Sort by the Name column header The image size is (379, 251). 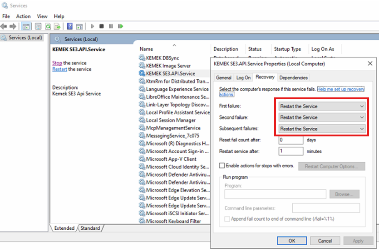(146, 49)
